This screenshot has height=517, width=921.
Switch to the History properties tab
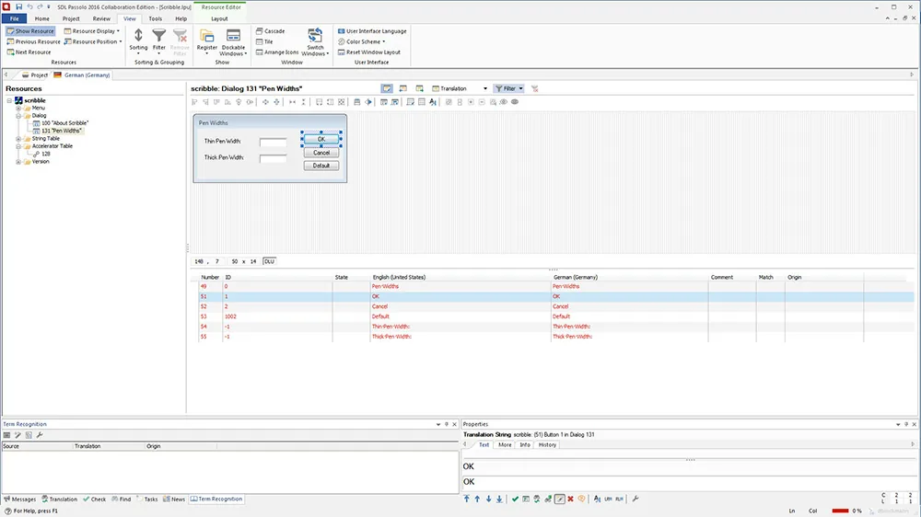coord(547,445)
